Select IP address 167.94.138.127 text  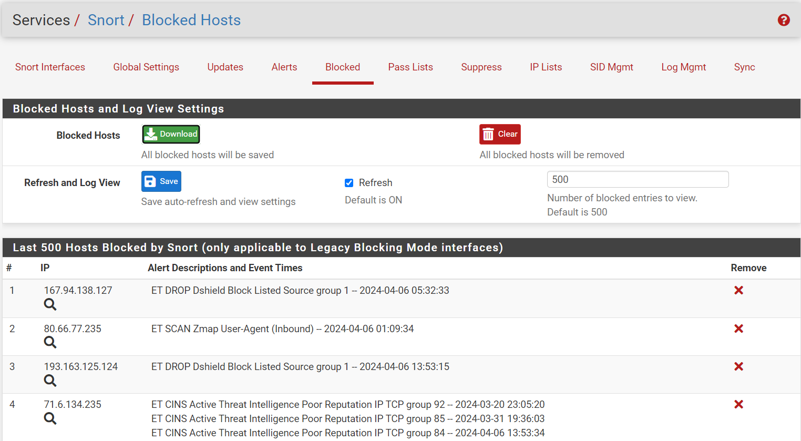pos(78,290)
